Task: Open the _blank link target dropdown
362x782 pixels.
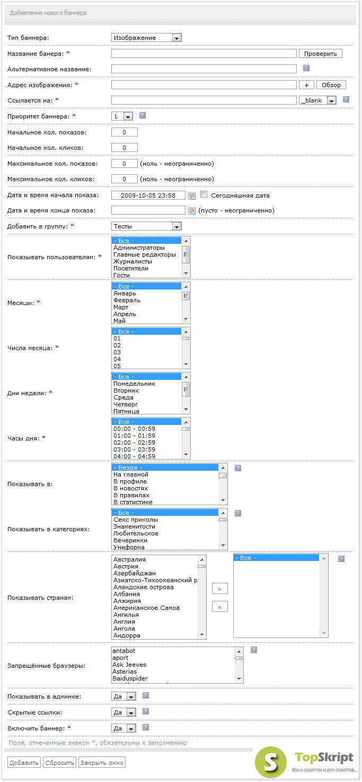Action: tap(318, 100)
